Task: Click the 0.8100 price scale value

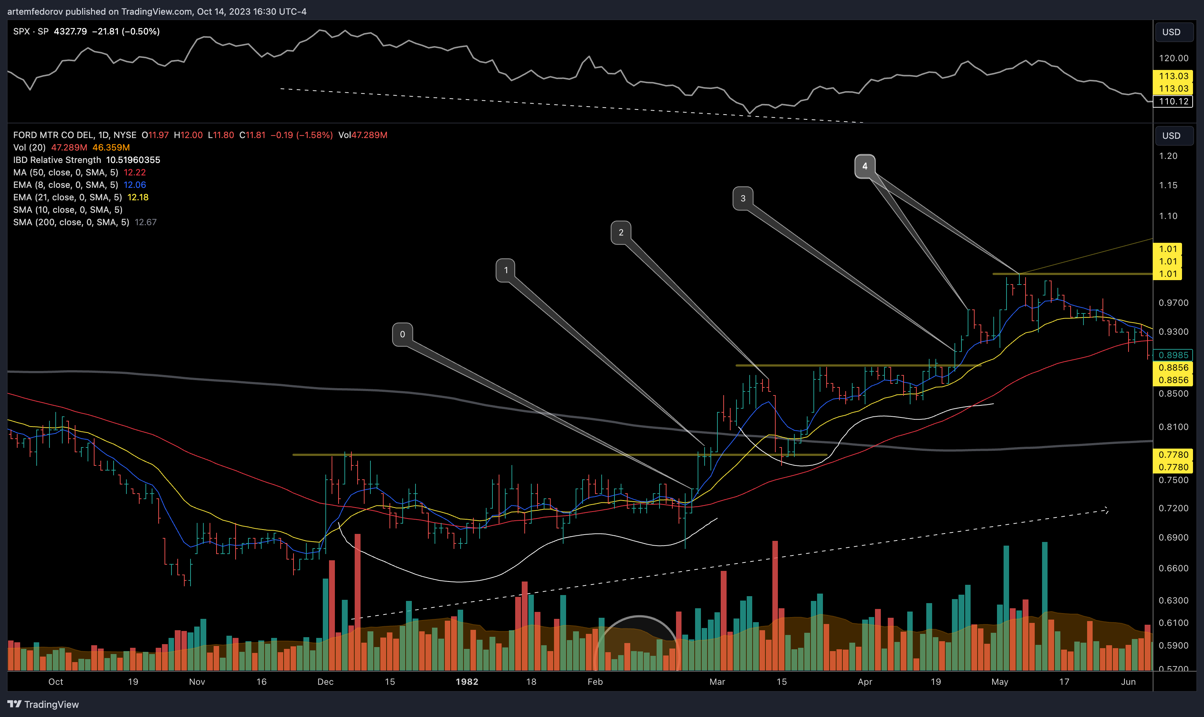Action: 1174,427
